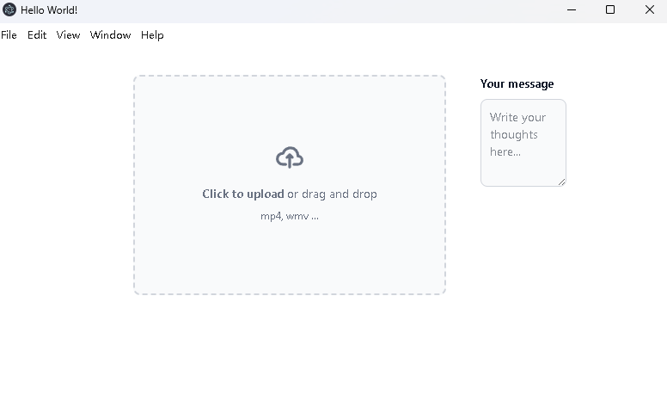
Task: Click the 'Your message' label
Action: coord(517,83)
